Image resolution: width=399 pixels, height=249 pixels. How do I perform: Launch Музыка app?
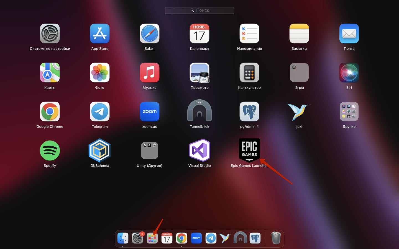click(150, 72)
